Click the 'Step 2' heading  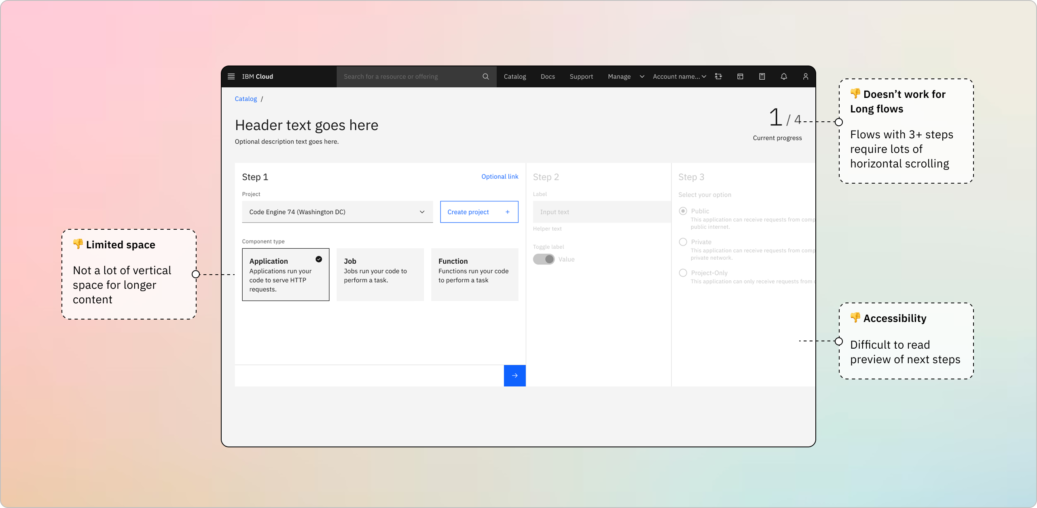coord(546,177)
